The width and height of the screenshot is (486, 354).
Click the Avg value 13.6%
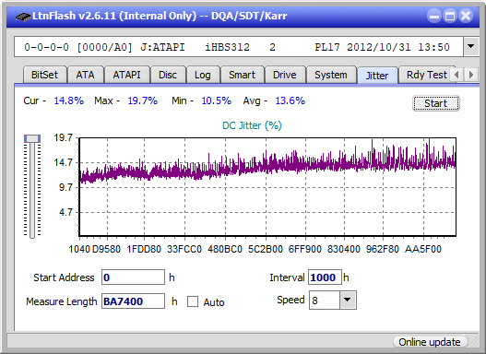pyautogui.click(x=290, y=100)
